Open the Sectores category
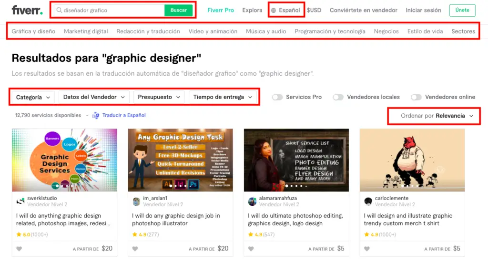 (463, 31)
